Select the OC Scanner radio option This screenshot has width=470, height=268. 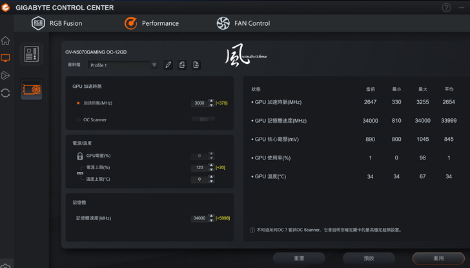pyautogui.click(x=78, y=119)
